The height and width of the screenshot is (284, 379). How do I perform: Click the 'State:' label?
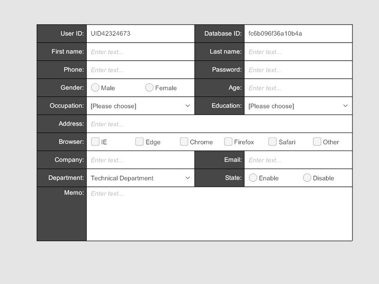(233, 178)
